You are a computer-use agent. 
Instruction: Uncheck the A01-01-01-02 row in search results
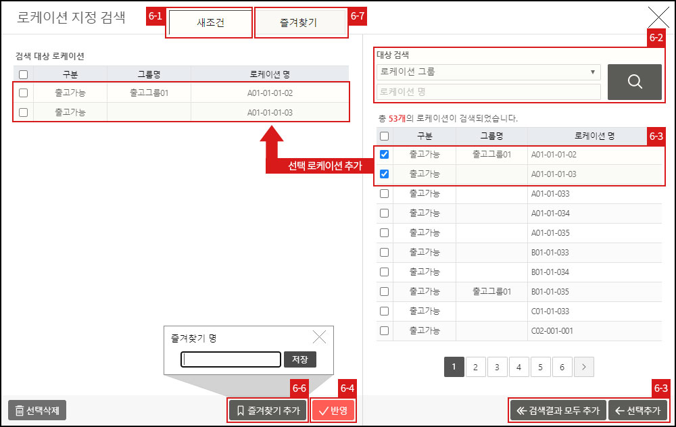point(384,154)
